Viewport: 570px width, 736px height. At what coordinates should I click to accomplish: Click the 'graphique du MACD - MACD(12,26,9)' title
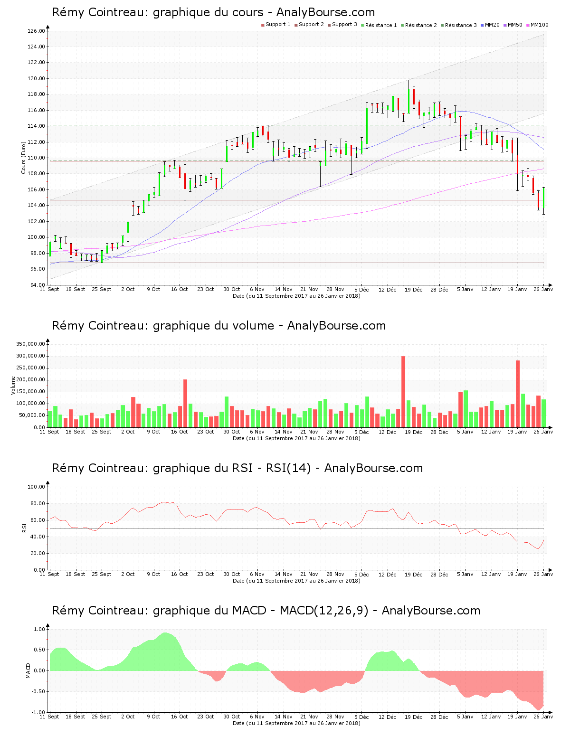point(266,611)
